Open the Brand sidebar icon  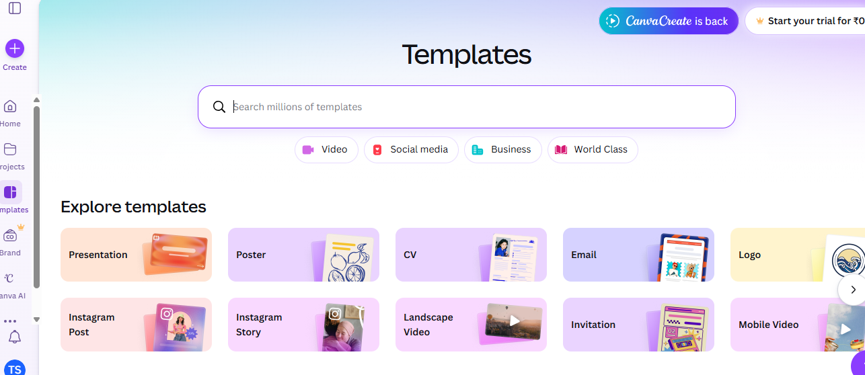pos(10,235)
